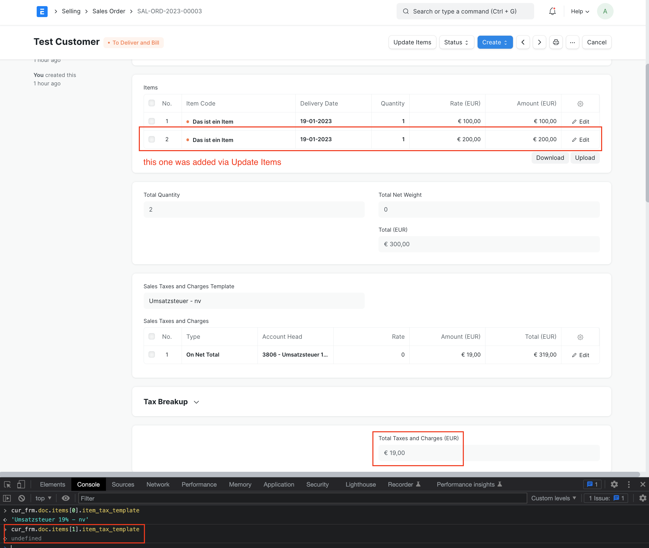This screenshot has width=649, height=548.
Task: Create a live expression via the eye icon
Action: click(x=65, y=498)
